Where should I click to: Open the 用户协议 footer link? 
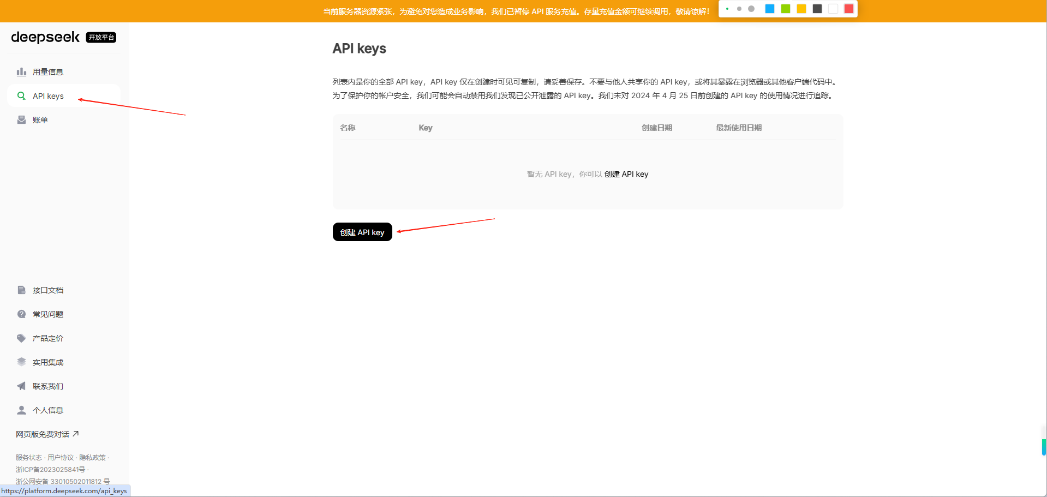(61, 458)
